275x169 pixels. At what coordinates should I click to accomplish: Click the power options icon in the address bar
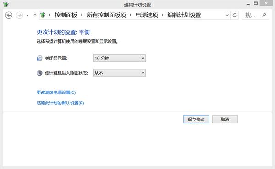click(x=43, y=15)
